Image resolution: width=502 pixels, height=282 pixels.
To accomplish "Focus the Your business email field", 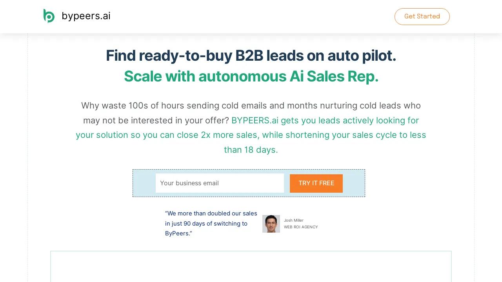I will [x=220, y=183].
